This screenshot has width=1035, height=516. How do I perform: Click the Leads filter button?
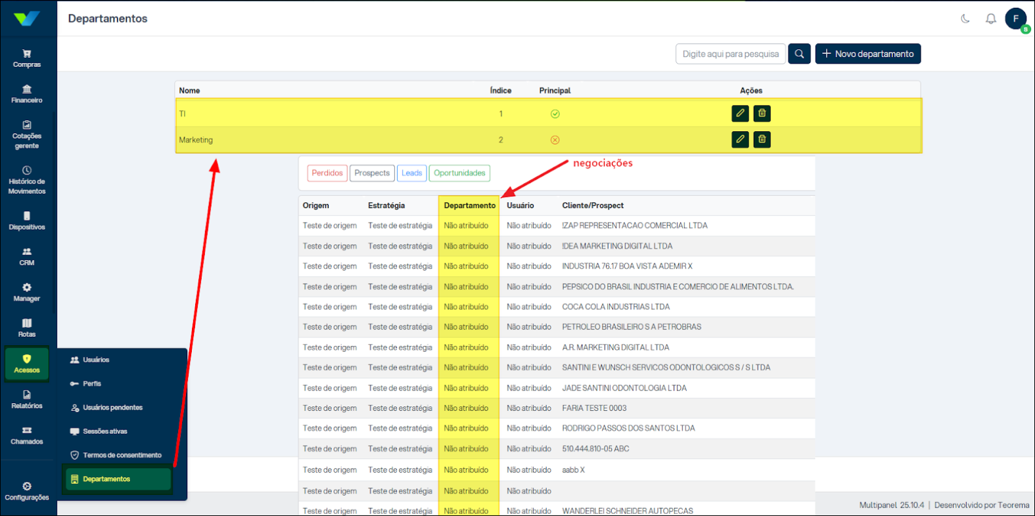tap(411, 173)
